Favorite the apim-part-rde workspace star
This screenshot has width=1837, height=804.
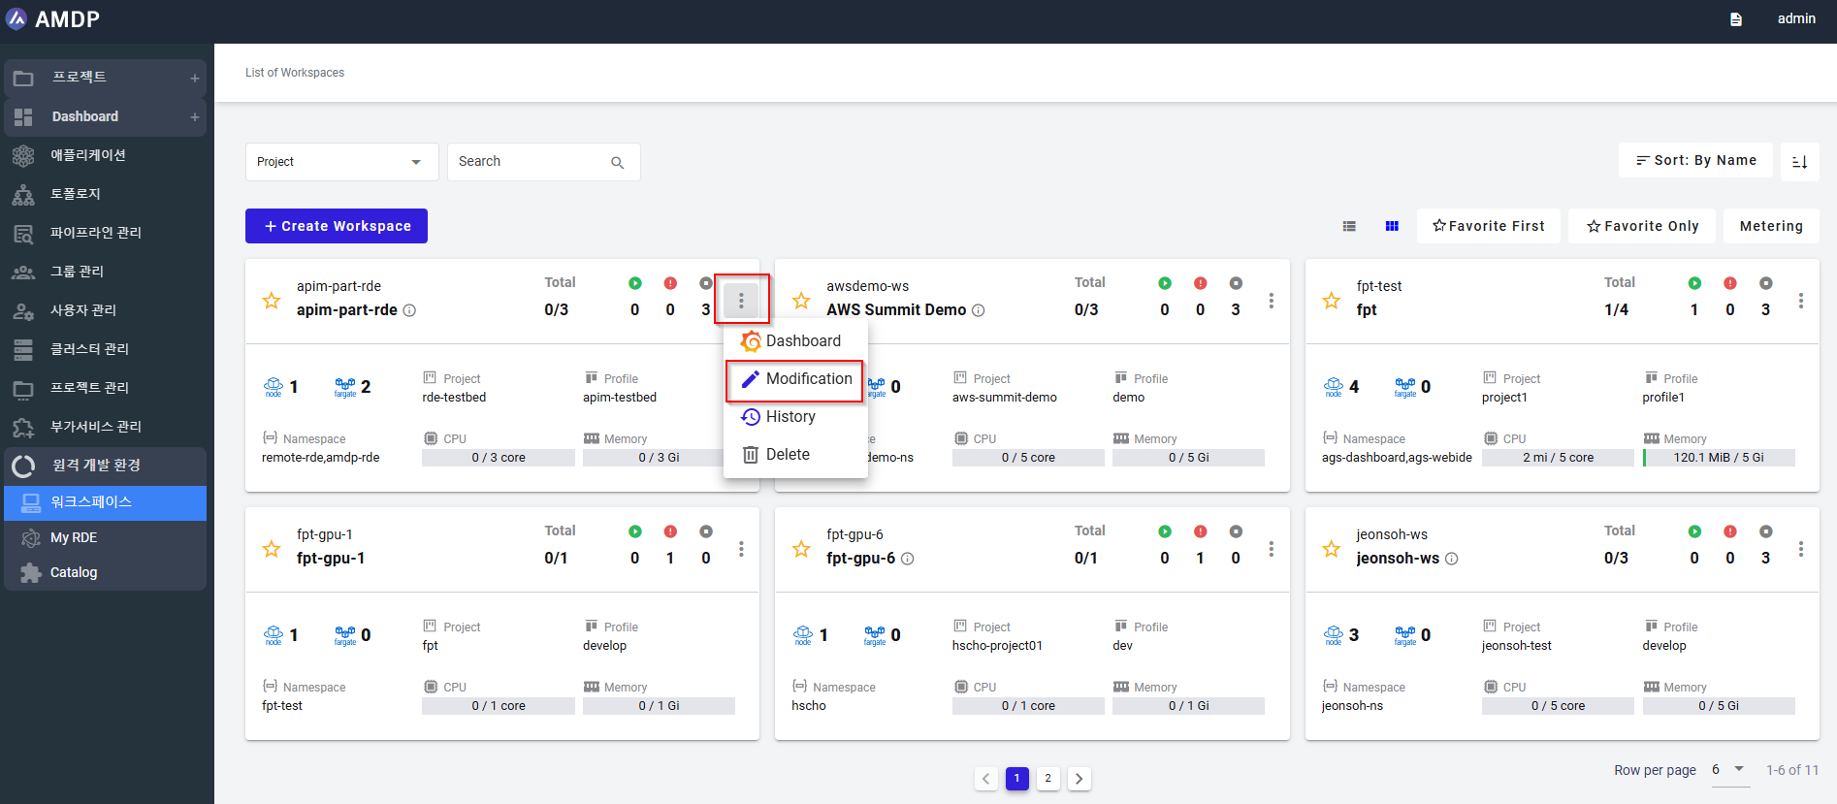pyautogui.click(x=272, y=302)
